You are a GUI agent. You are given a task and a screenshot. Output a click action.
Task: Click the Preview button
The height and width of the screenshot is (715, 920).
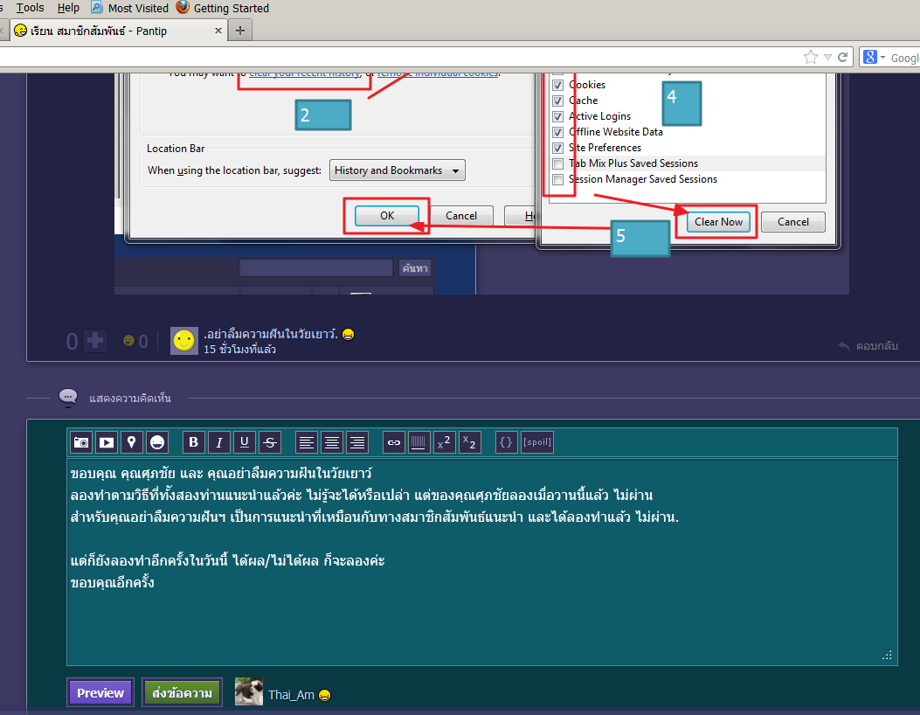(100, 692)
